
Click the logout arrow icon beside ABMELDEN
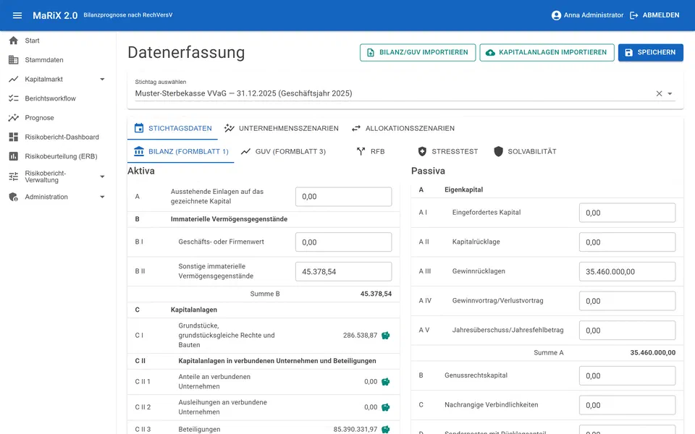[x=634, y=15]
